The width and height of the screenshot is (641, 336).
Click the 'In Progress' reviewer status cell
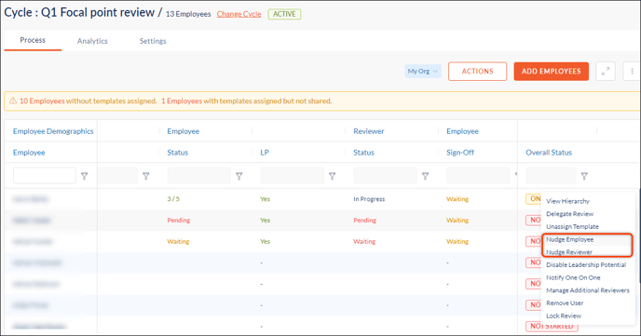(369, 199)
